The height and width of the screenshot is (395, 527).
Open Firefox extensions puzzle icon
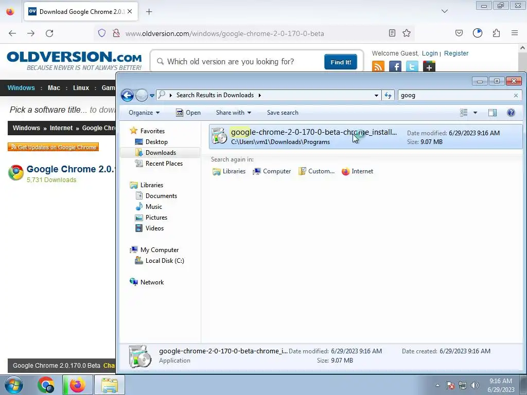click(497, 33)
